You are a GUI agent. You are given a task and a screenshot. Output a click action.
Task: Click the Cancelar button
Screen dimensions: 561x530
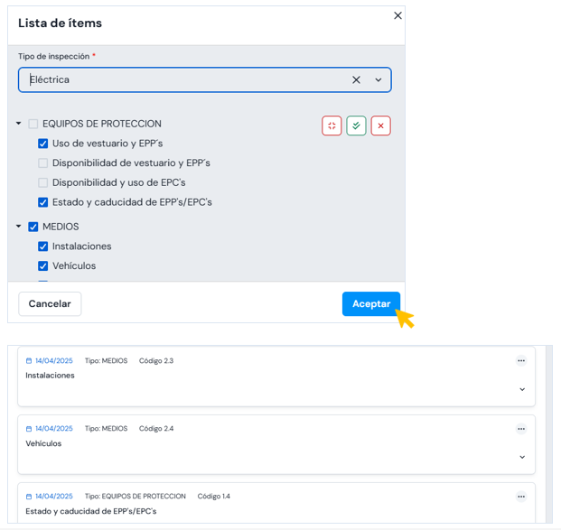click(x=50, y=304)
